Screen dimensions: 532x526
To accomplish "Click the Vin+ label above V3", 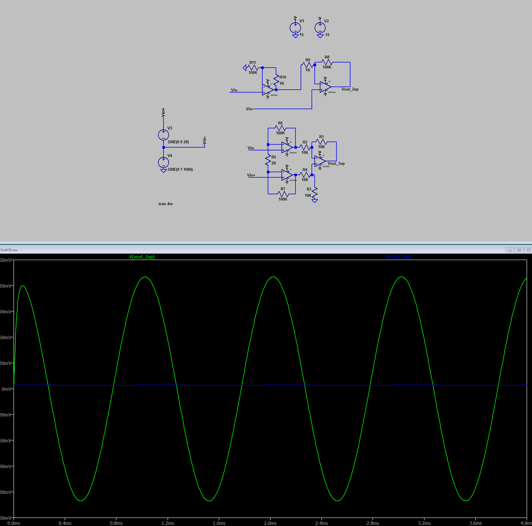I will tap(163, 113).
